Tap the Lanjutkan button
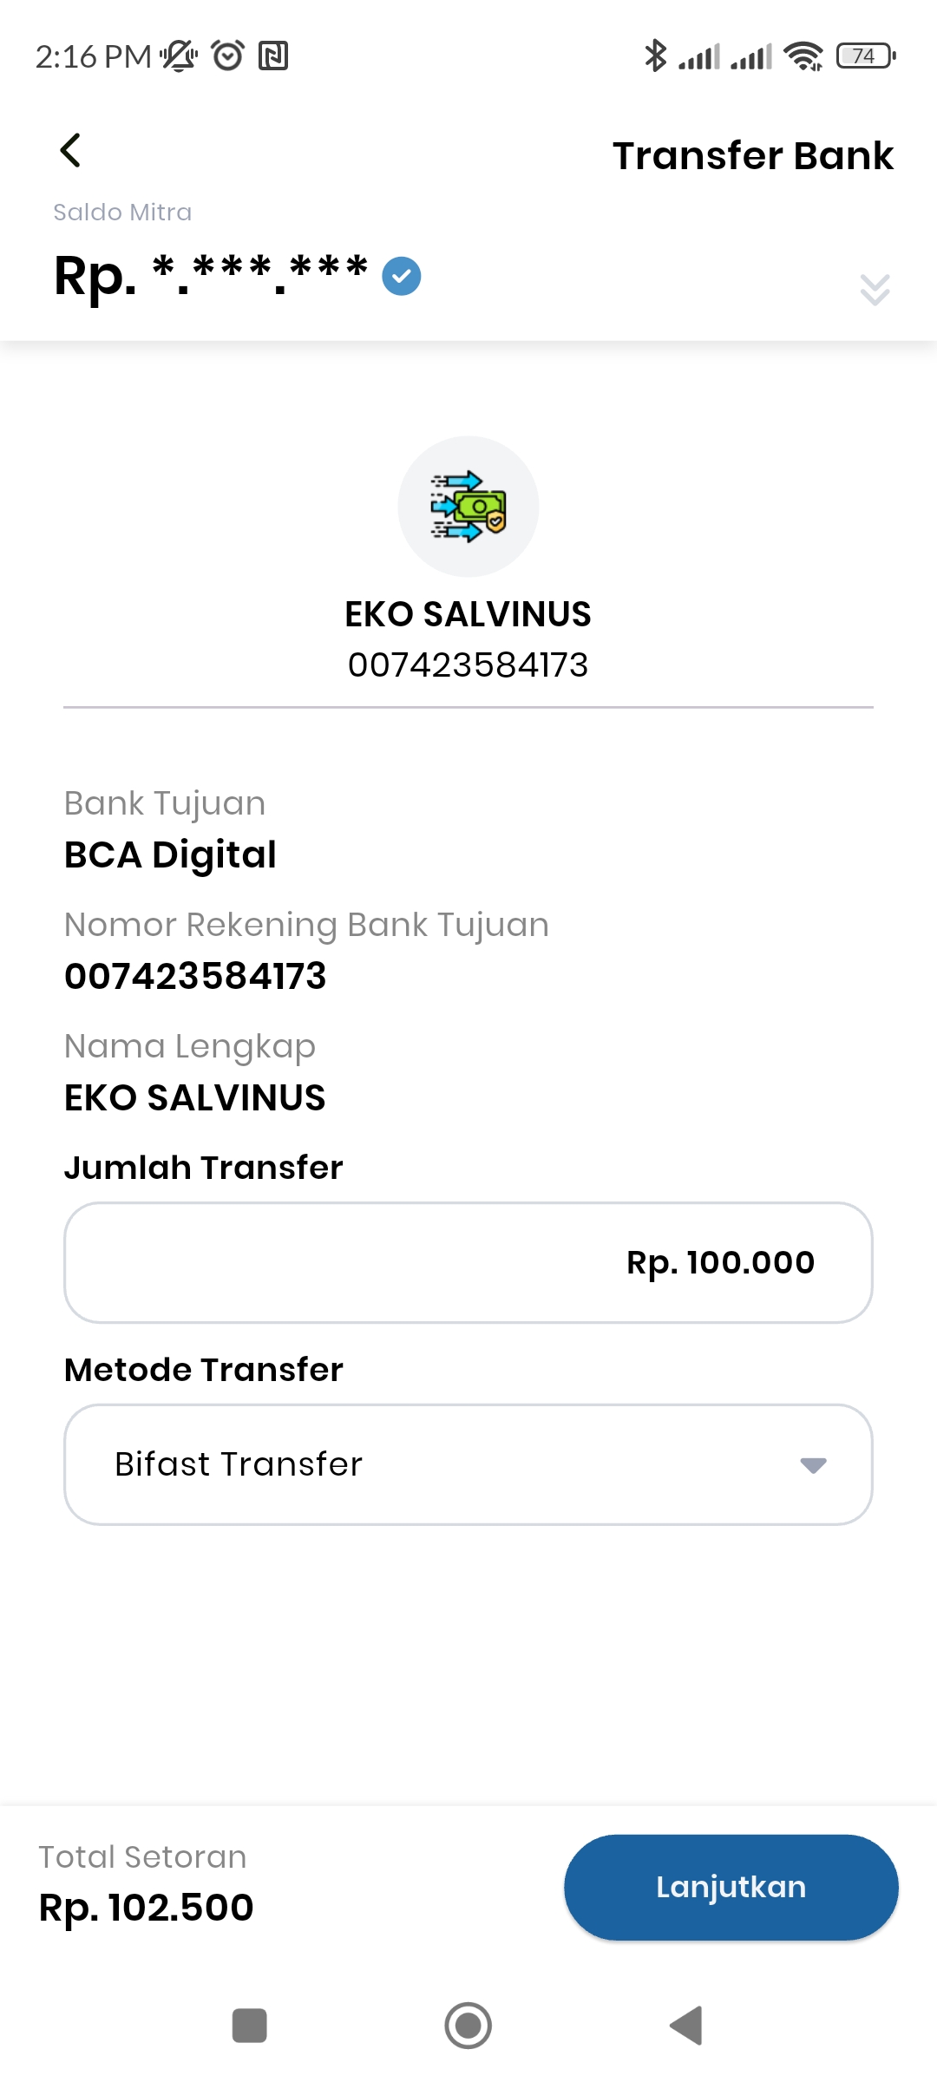The image size is (937, 2082). 731,1887
